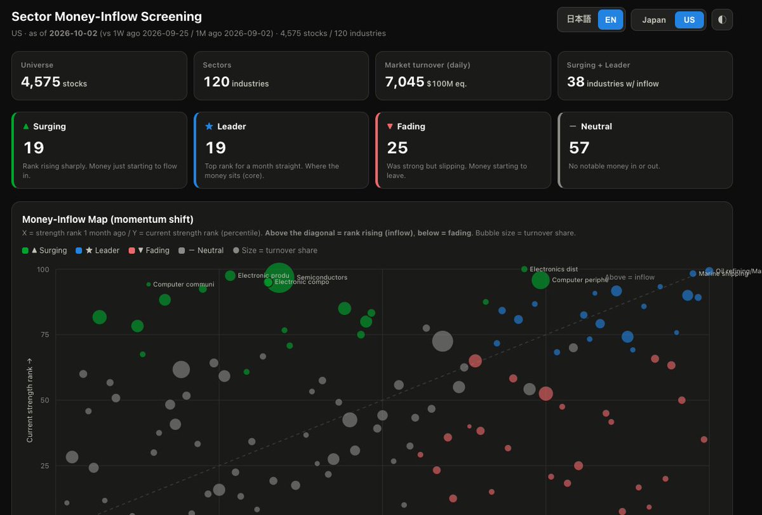This screenshot has width=762, height=515.
Task: Open the Surging category card
Action: 99,150
